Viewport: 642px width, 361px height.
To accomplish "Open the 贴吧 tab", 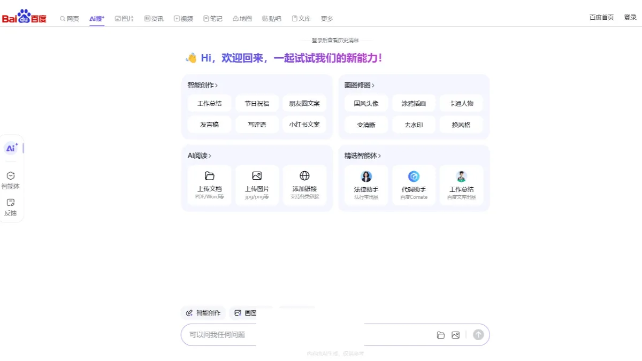I will (x=272, y=18).
